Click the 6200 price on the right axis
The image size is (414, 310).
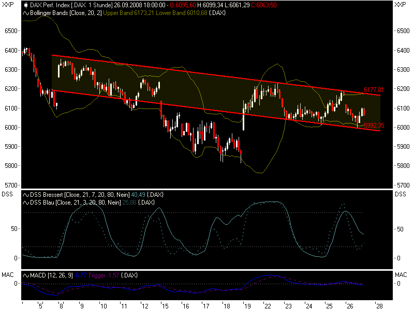click(x=404, y=89)
